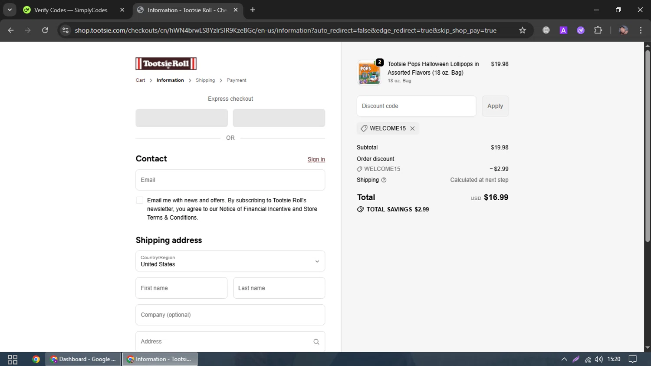Click the address search magnifier icon
Viewport: 651px width, 366px height.
[316, 342]
